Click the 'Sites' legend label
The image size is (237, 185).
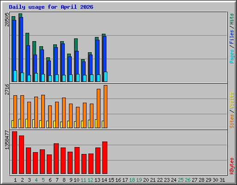231,121
